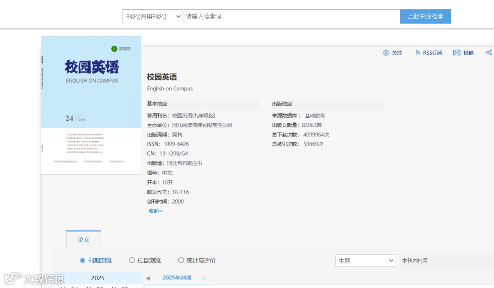Image resolution: width=494 pixels, height=288 pixels.
Task: Click the 曾用刊名 校园英语(九年级版) text
Action: click(x=193, y=116)
